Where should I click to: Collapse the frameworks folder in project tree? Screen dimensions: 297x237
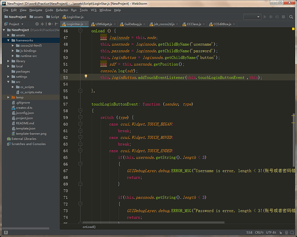pyautogui.click(x=9, y=40)
